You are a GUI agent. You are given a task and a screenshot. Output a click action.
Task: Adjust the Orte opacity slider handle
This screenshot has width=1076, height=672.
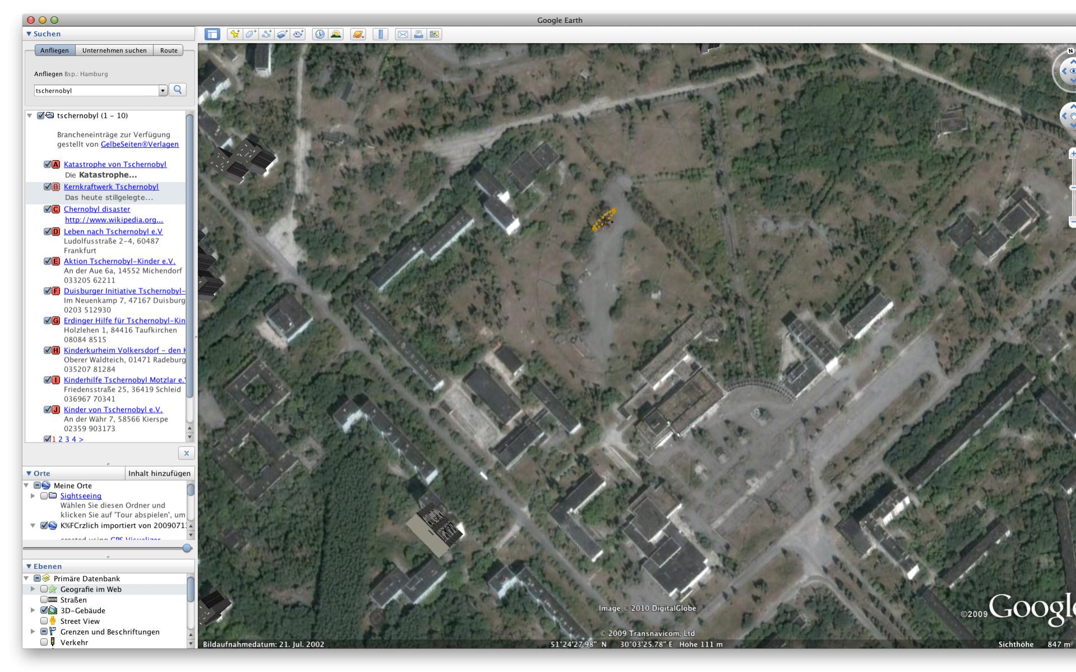pos(187,548)
